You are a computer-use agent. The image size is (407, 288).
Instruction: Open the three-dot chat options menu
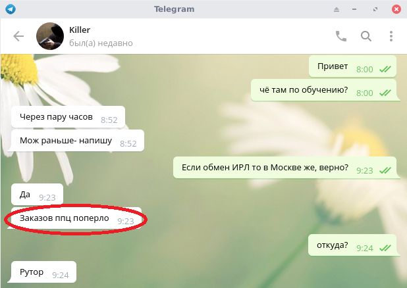point(391,36)
